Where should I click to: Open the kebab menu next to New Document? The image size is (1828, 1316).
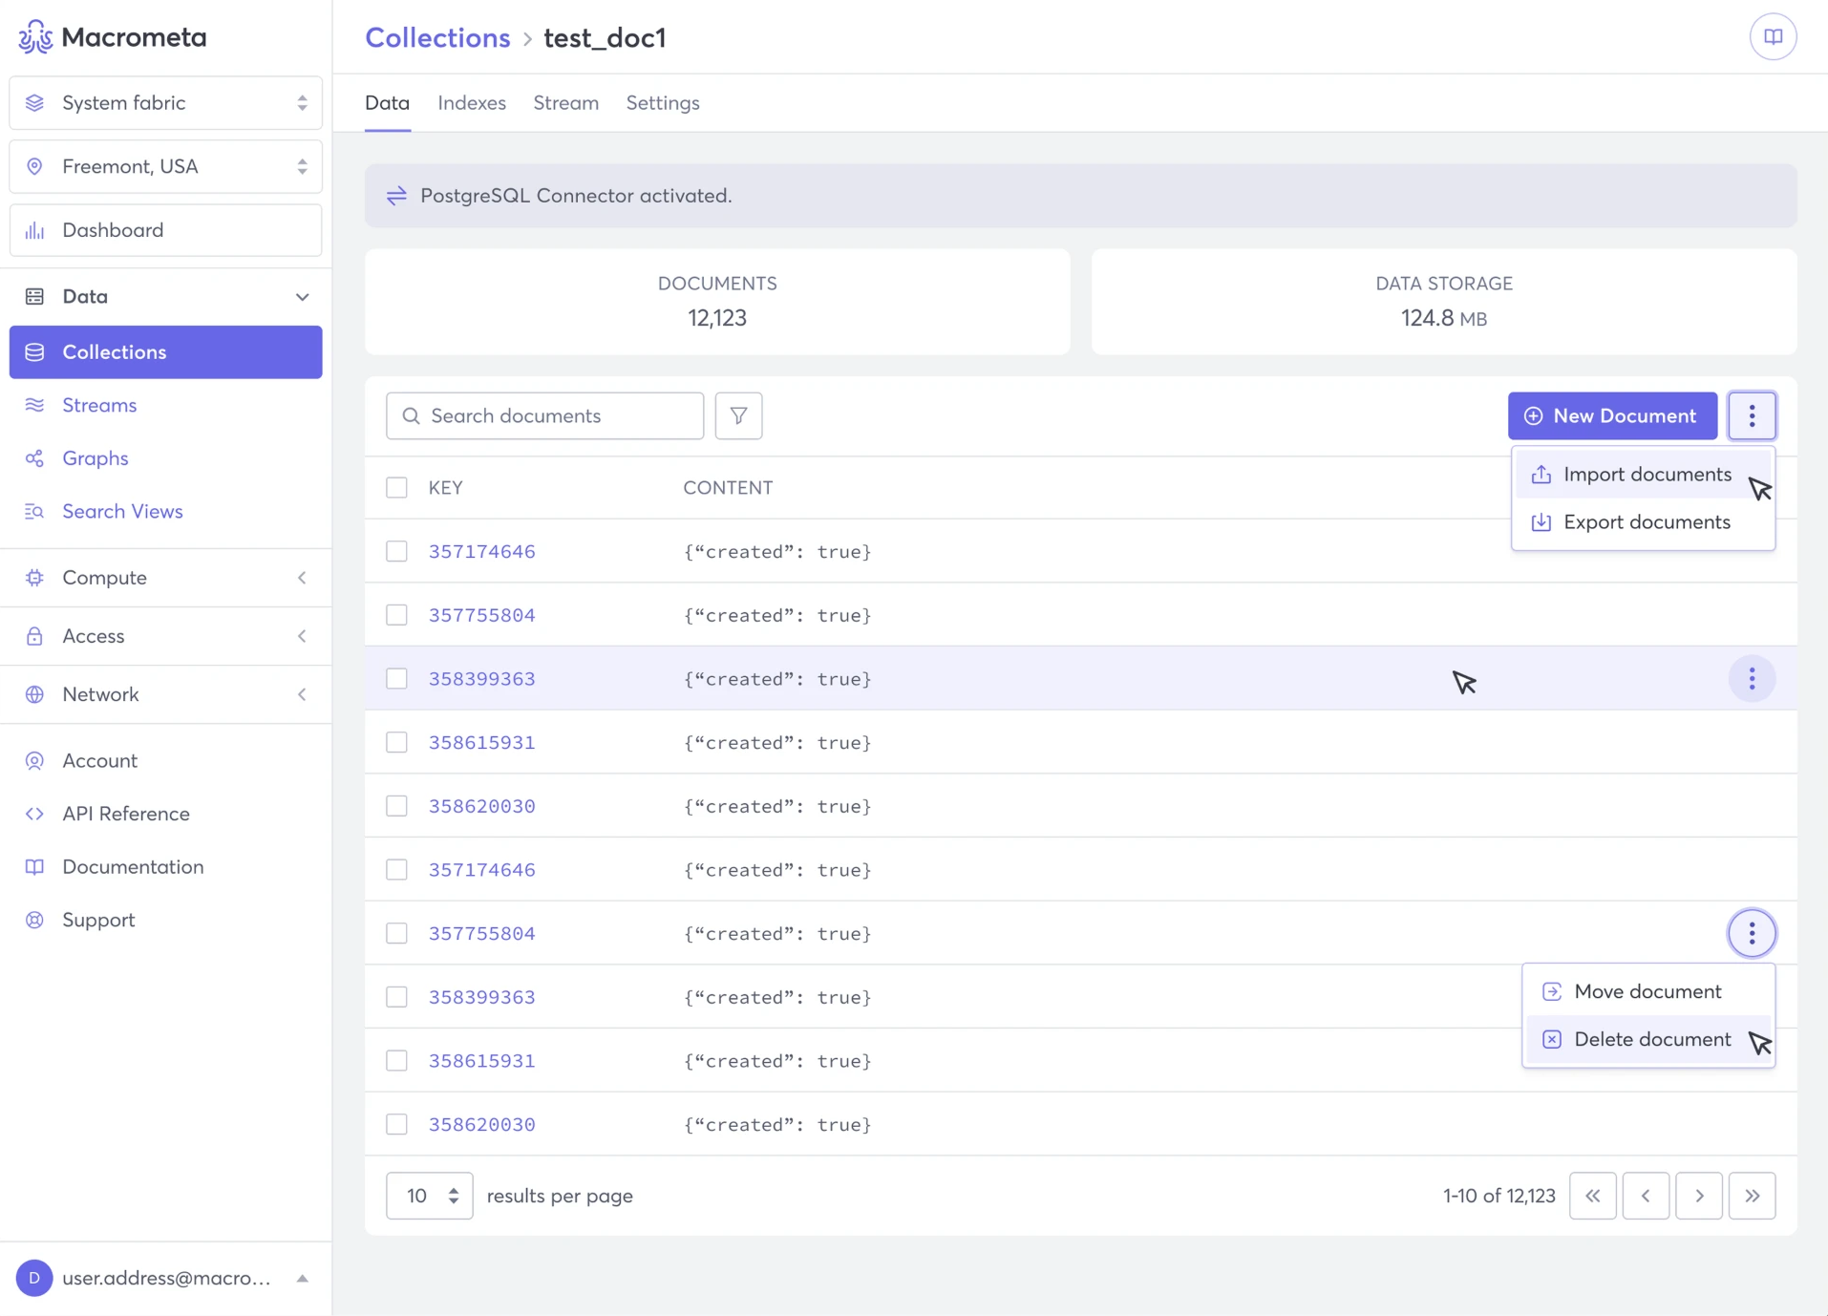pos(1752,415)
